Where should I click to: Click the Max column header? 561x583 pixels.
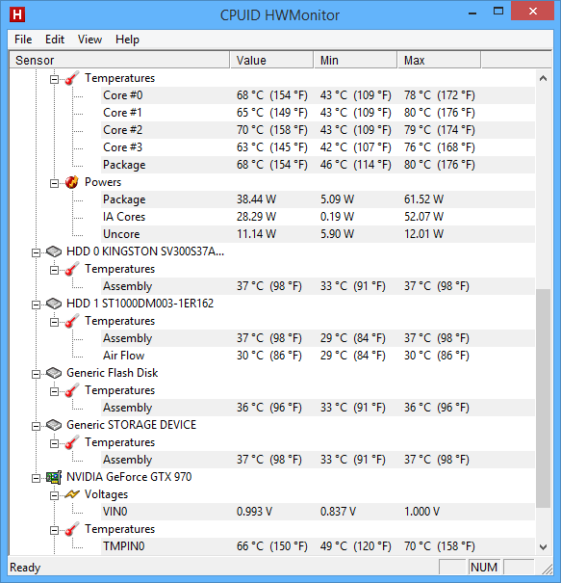coord(439,61)
